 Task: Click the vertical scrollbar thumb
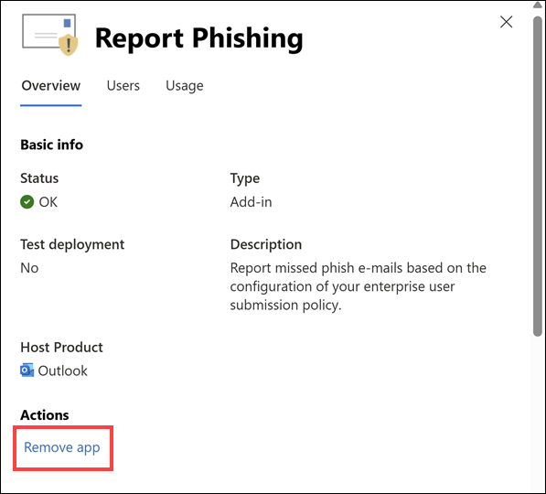click(x=537, y=177)
